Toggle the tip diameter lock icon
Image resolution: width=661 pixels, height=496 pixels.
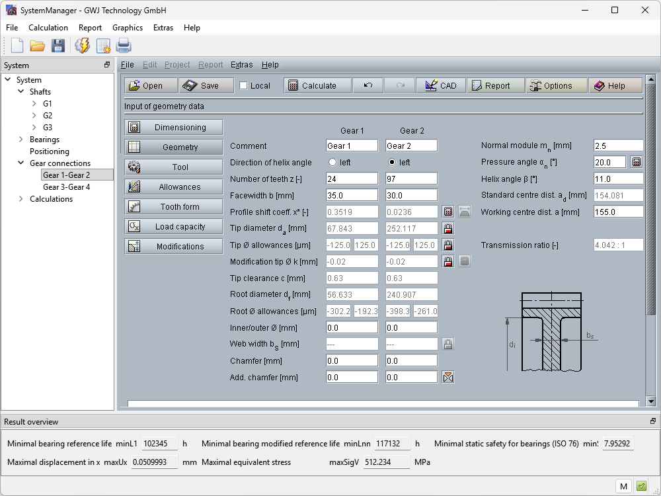point(448,229)
